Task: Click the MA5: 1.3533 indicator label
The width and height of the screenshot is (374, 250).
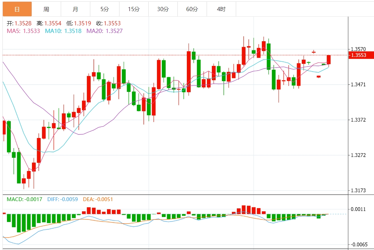Action: [x=23, y=31]
